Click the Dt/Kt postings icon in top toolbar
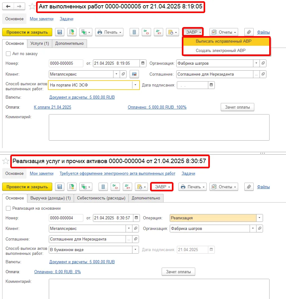 point(158,32)
